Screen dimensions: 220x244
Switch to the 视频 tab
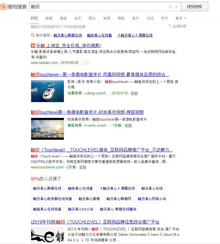[107, 18]
